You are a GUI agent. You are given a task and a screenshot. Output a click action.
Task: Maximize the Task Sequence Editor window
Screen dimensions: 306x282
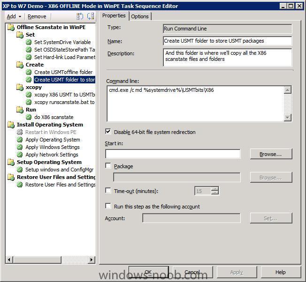[x=291, y=6]
